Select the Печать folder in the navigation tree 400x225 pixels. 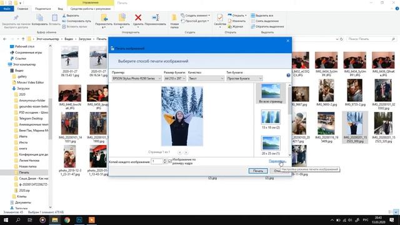tap(24, 172)
